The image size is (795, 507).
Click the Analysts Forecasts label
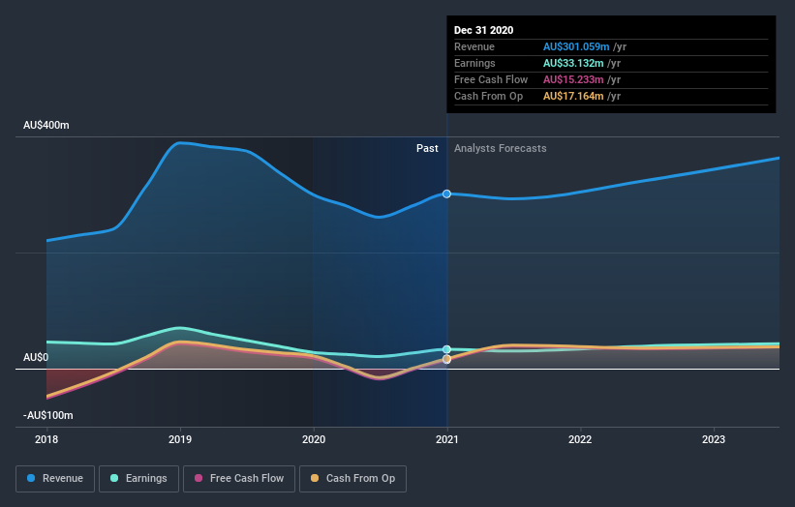coord(500,148)
